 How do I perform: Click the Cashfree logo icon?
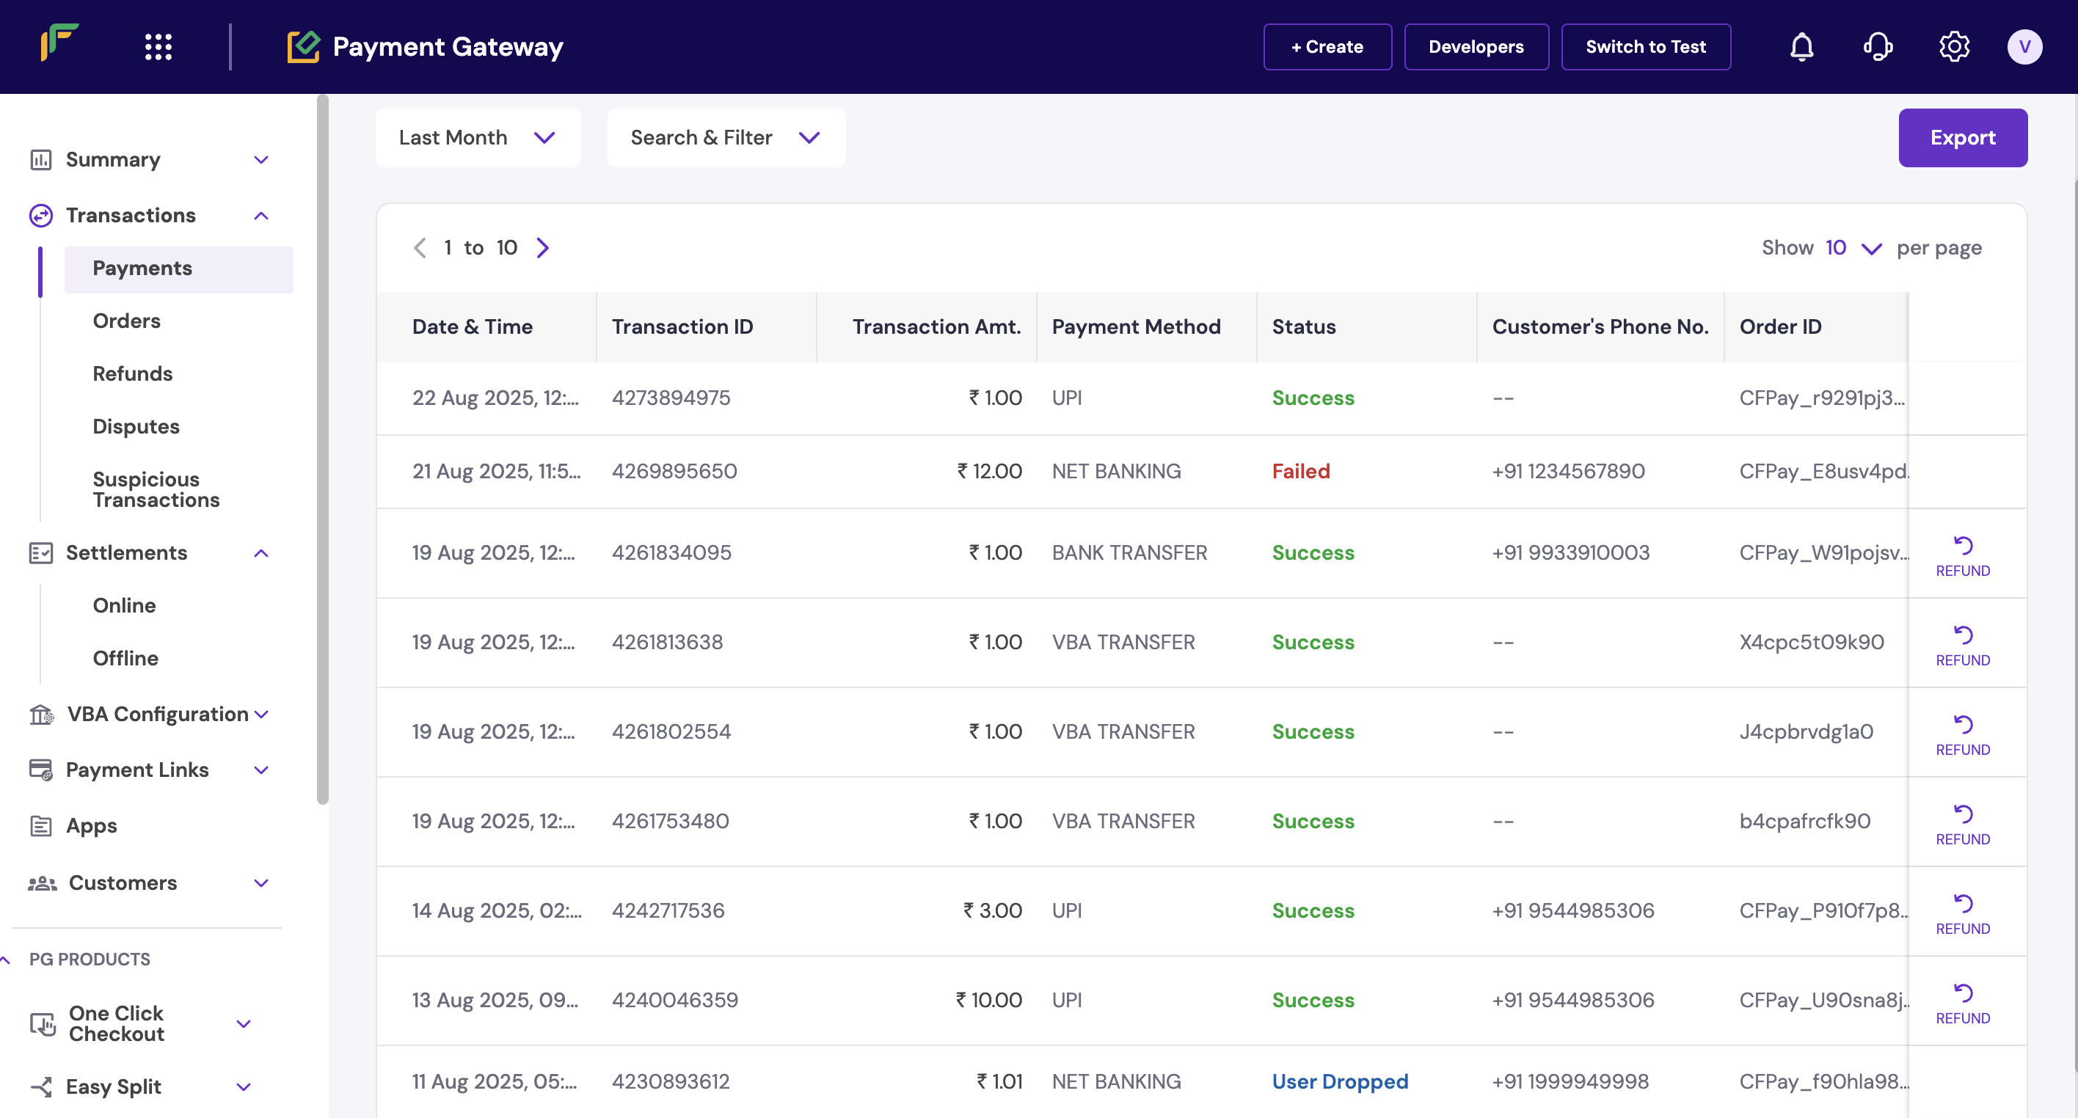click(x=59, y=42)
